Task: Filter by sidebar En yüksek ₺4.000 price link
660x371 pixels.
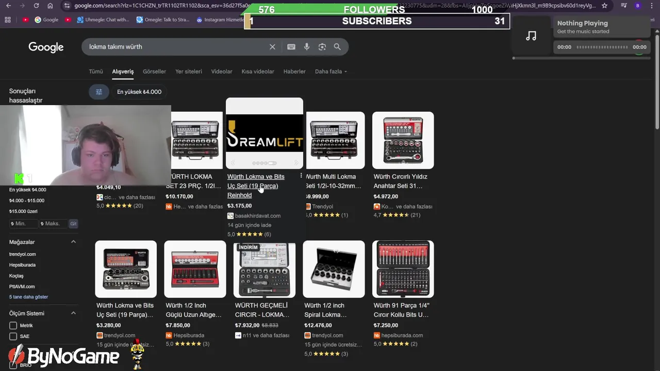Action: (x=27, y=190)
